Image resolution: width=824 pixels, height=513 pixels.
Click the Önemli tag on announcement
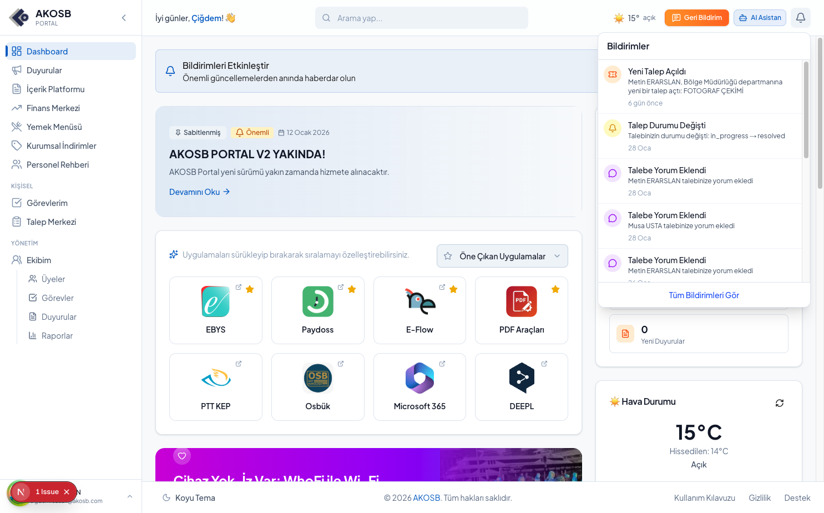[252, 132]
